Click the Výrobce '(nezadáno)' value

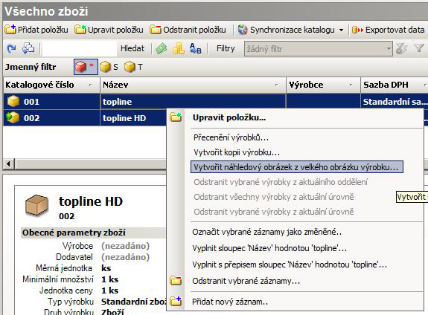(125, 246)
